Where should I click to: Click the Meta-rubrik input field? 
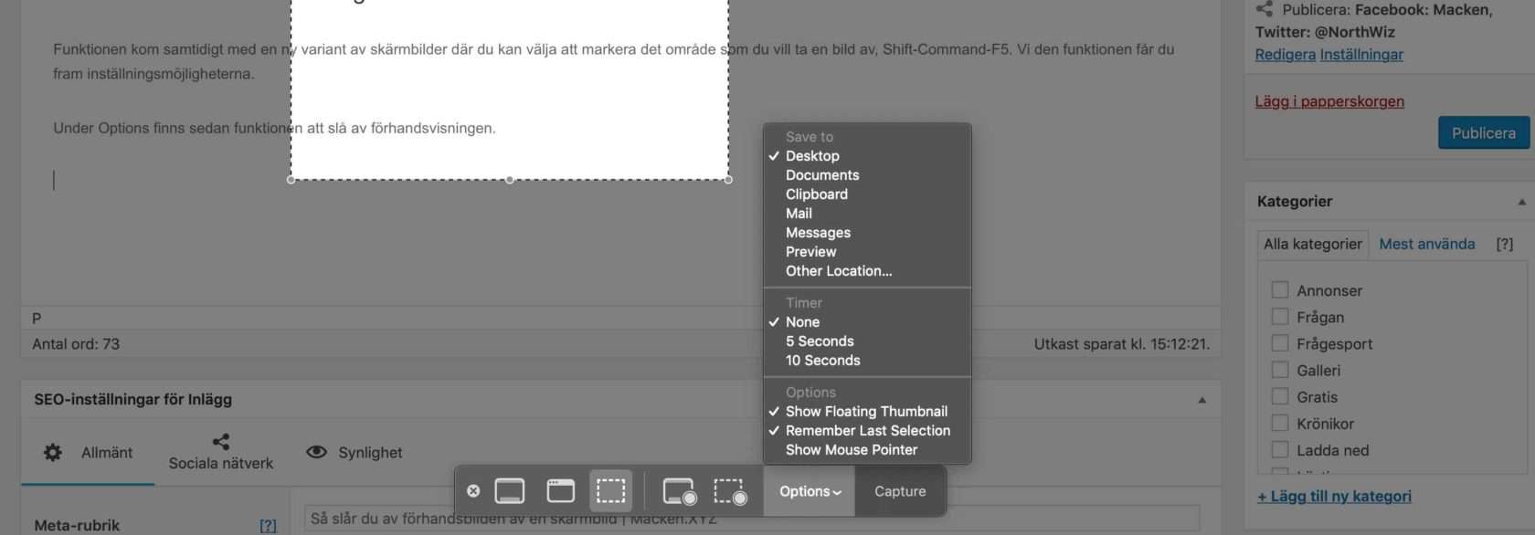tap(749, 519)
